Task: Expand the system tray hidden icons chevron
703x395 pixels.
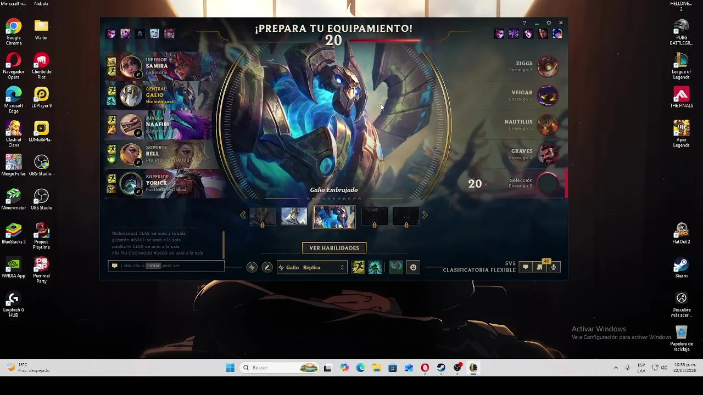Action: (x=616, y=368)
